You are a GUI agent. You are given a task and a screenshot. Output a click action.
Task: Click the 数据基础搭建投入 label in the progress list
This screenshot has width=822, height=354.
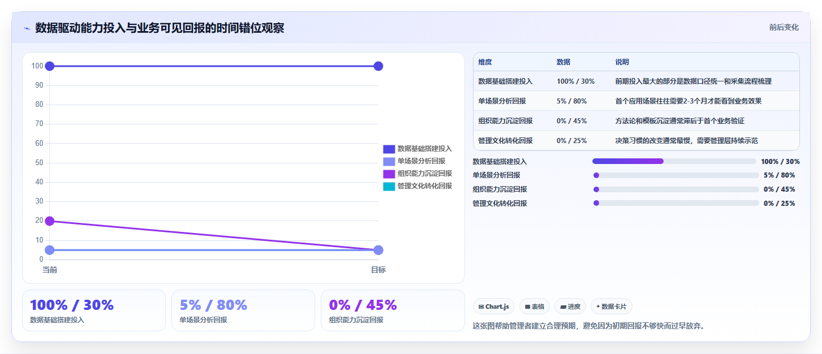pos(500,162)
